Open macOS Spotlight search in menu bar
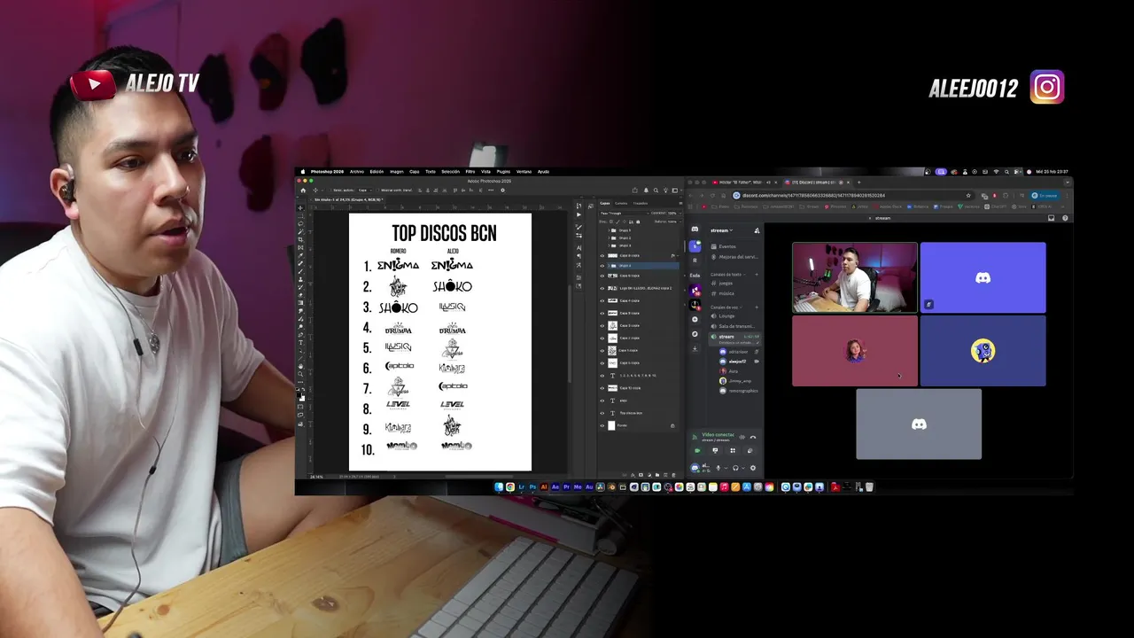The width and height of the screenshot is (1134, 638). 1006,172
